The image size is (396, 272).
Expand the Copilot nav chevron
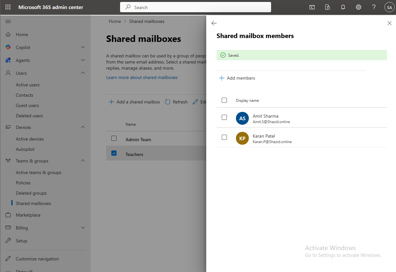(83, 47)
